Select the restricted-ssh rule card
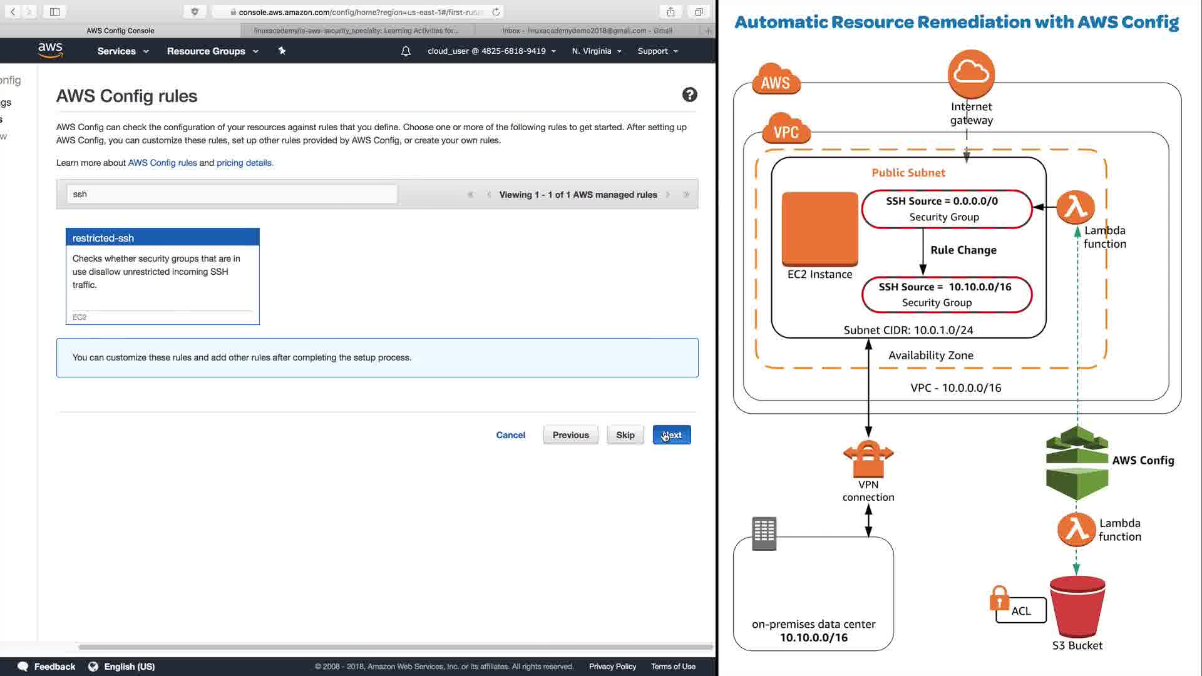Image resolution: width=1202 pixels, height=676 pixels. [x=162, y=276]
